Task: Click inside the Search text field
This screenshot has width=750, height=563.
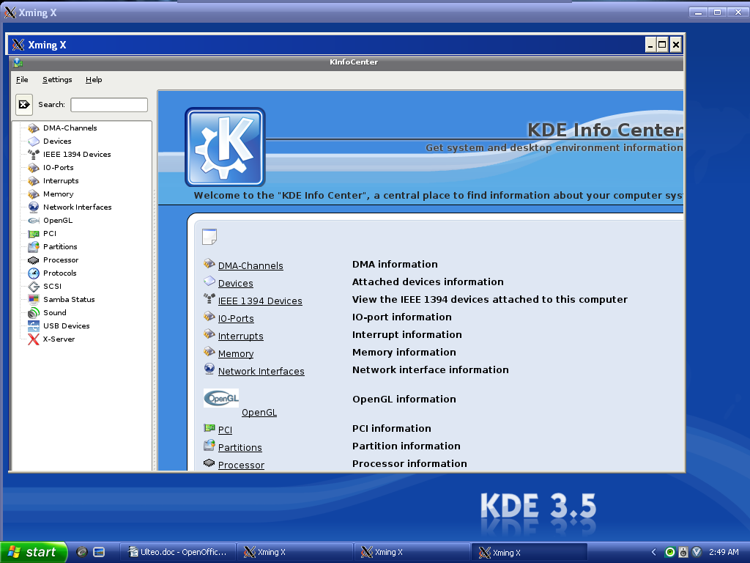Action: click(x=109, y=105)
